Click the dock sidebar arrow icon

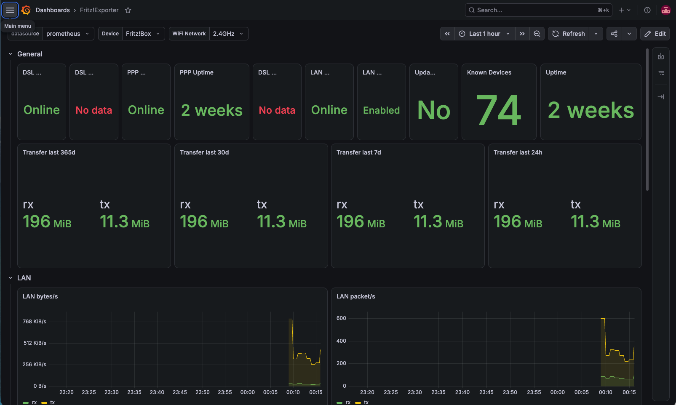click(x=661, y=97)
